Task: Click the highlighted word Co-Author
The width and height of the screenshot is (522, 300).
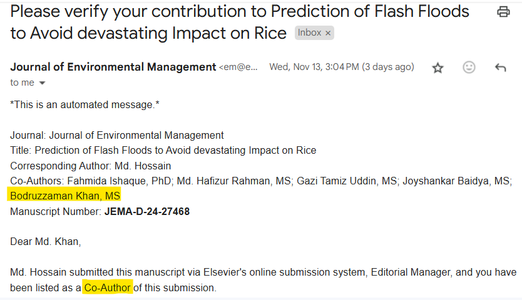Action: tap(107, 287)
